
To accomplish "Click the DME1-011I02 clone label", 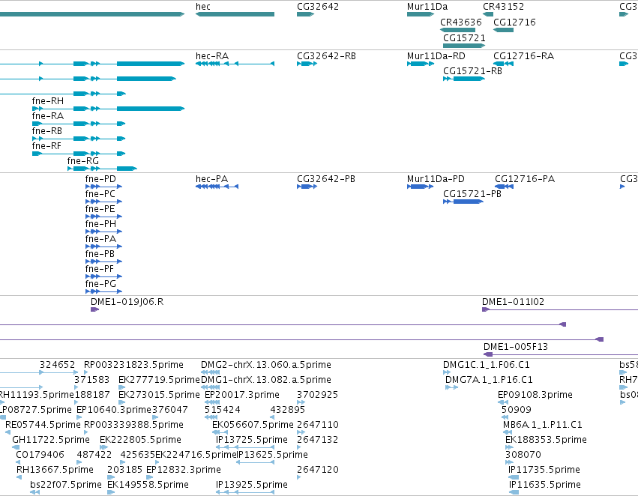I will pos(513,302).
